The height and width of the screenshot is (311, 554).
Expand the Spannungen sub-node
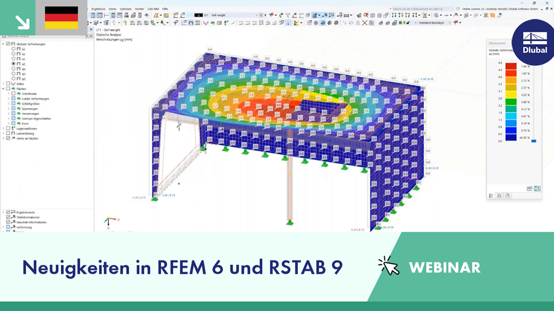click(x=9, y=109)
